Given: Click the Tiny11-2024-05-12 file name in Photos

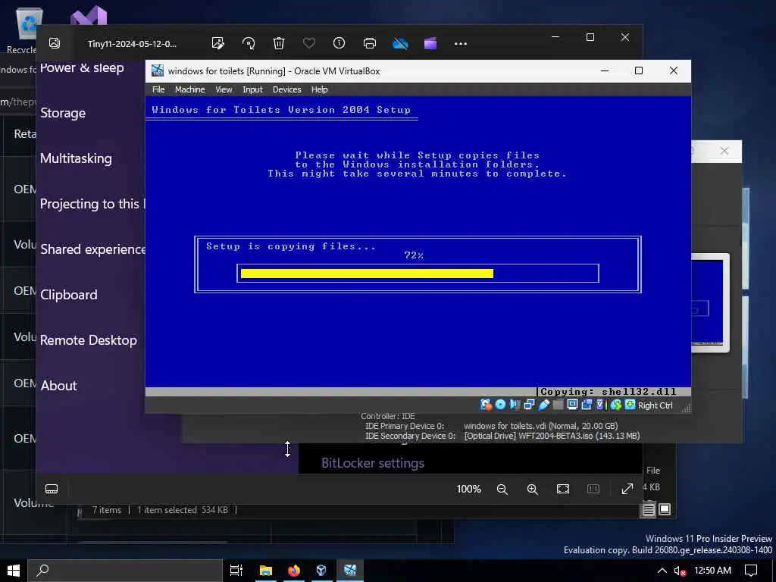Looking at the screenshot, I should (x=132, y=43).
